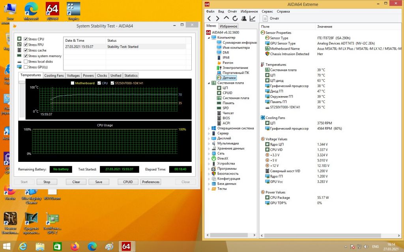Screen dimensions: 404x252
Task: Open the graph icon in AIDA64 toolbar
Action: point(252,18)
